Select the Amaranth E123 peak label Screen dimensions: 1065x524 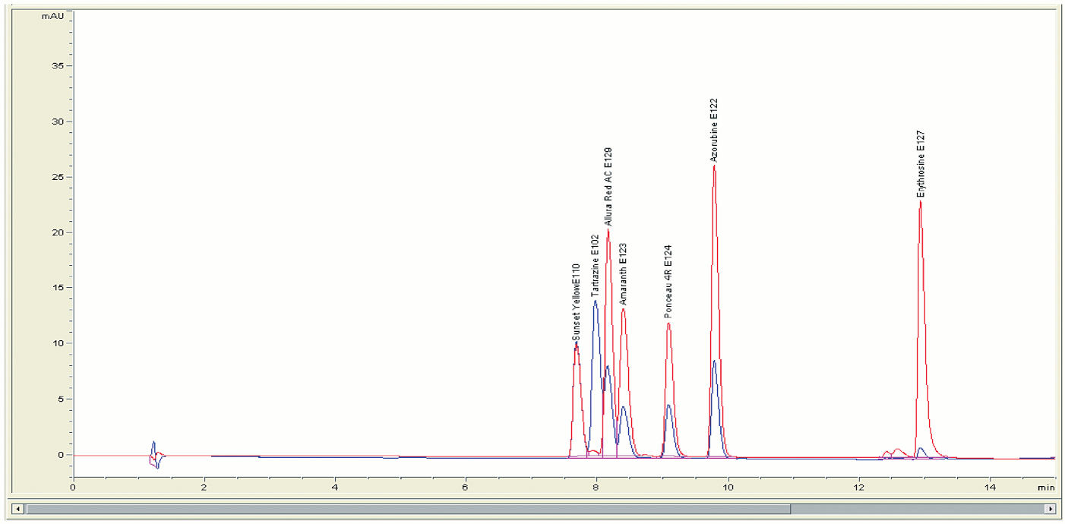click(x=623, y=274)
